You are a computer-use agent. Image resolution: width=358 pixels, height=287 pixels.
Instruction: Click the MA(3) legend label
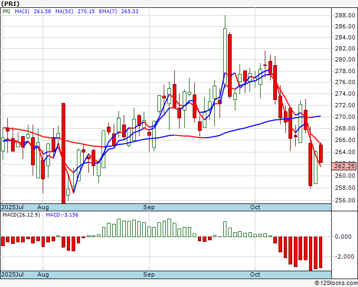coord(22,12)
